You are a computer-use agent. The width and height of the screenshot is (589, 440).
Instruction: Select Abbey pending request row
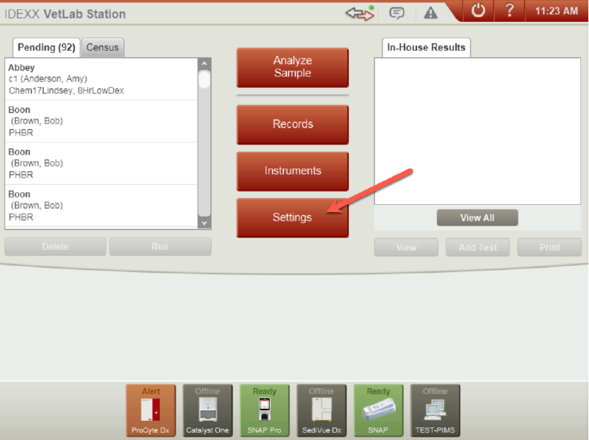[101, 79]
